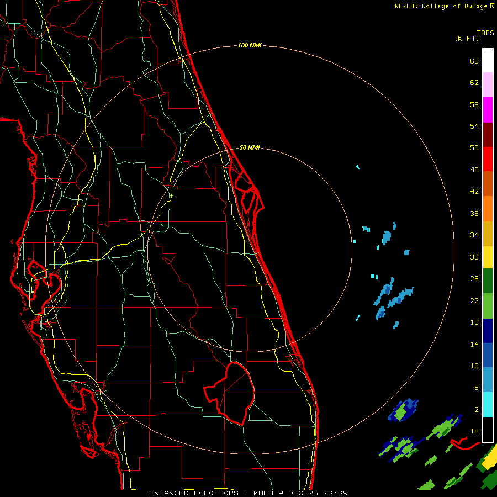This screenshot has width=497, height=497.
Task: Pick the cyan legend swatch
Action: click(488, 405)
